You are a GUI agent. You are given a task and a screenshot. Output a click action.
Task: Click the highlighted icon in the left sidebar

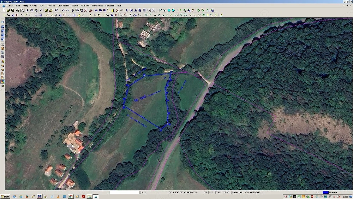point(2,82)
